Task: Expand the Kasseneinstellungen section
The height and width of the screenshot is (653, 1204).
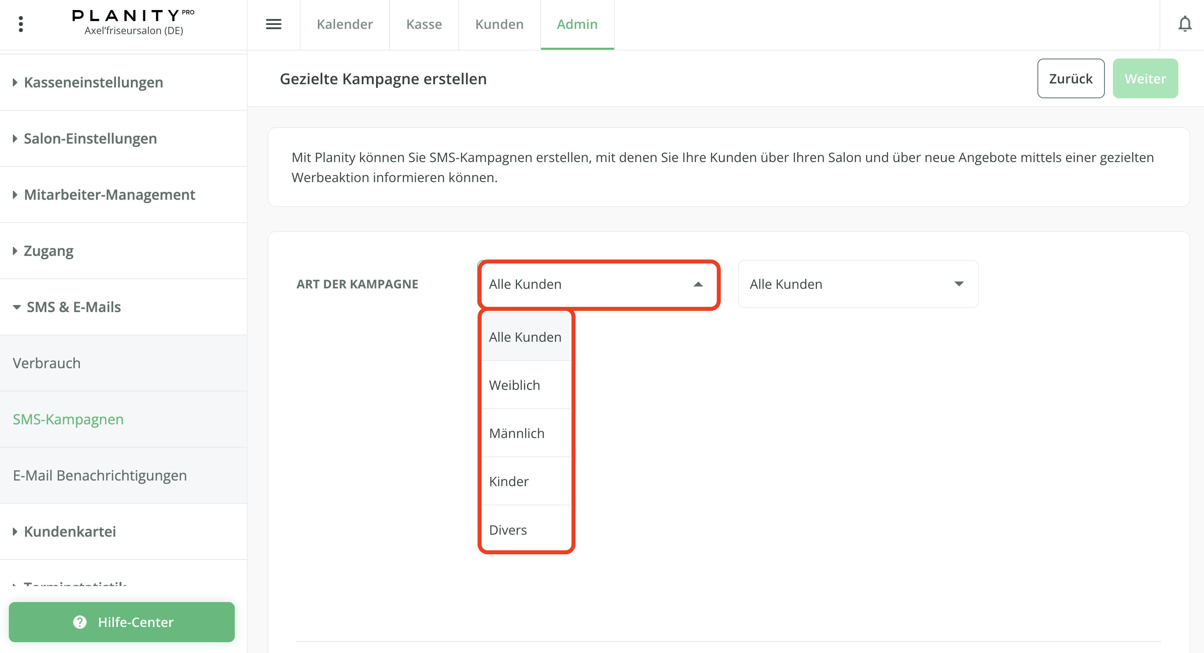Action: tap(123, 82)
